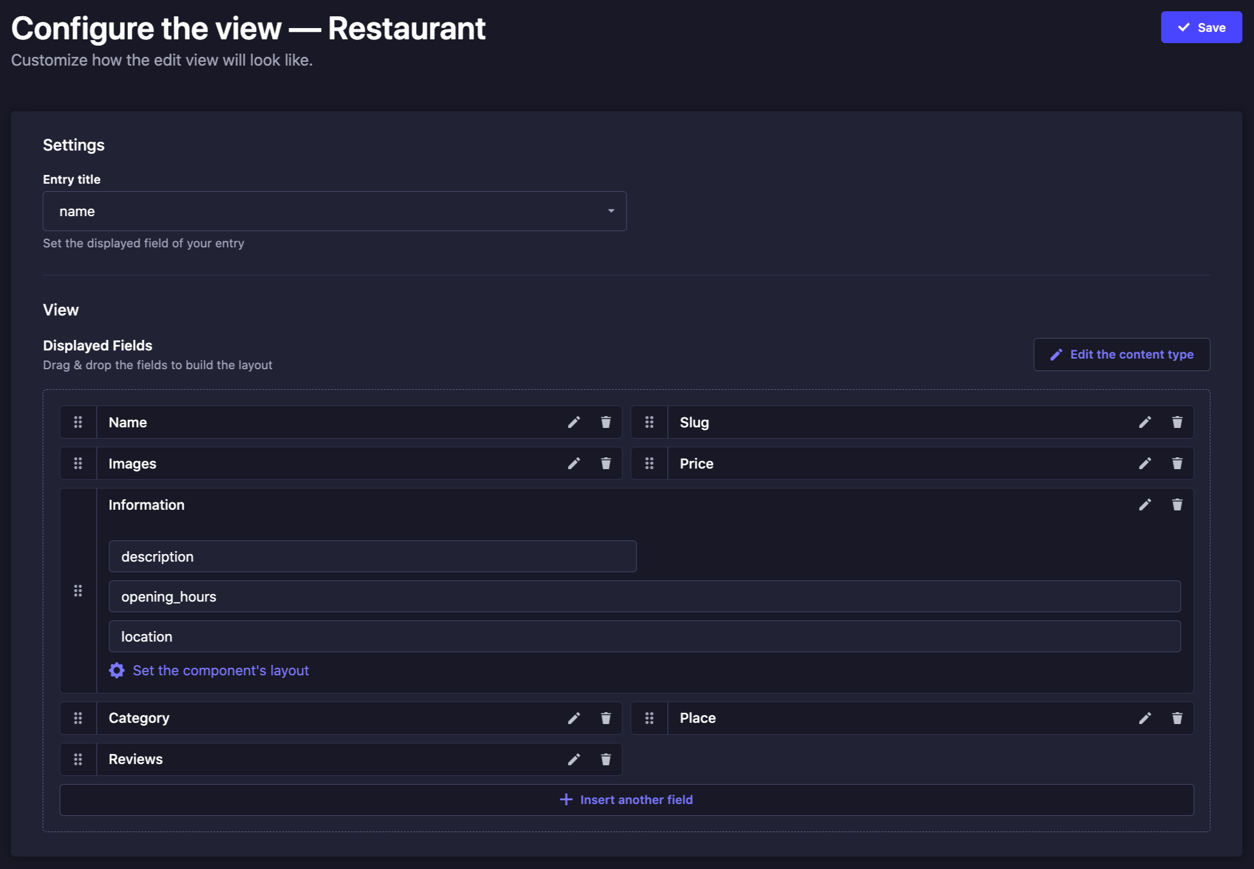1254x869 pixels.
Task: Click the opening_hours field inside Information
Action: pos(644,597)
